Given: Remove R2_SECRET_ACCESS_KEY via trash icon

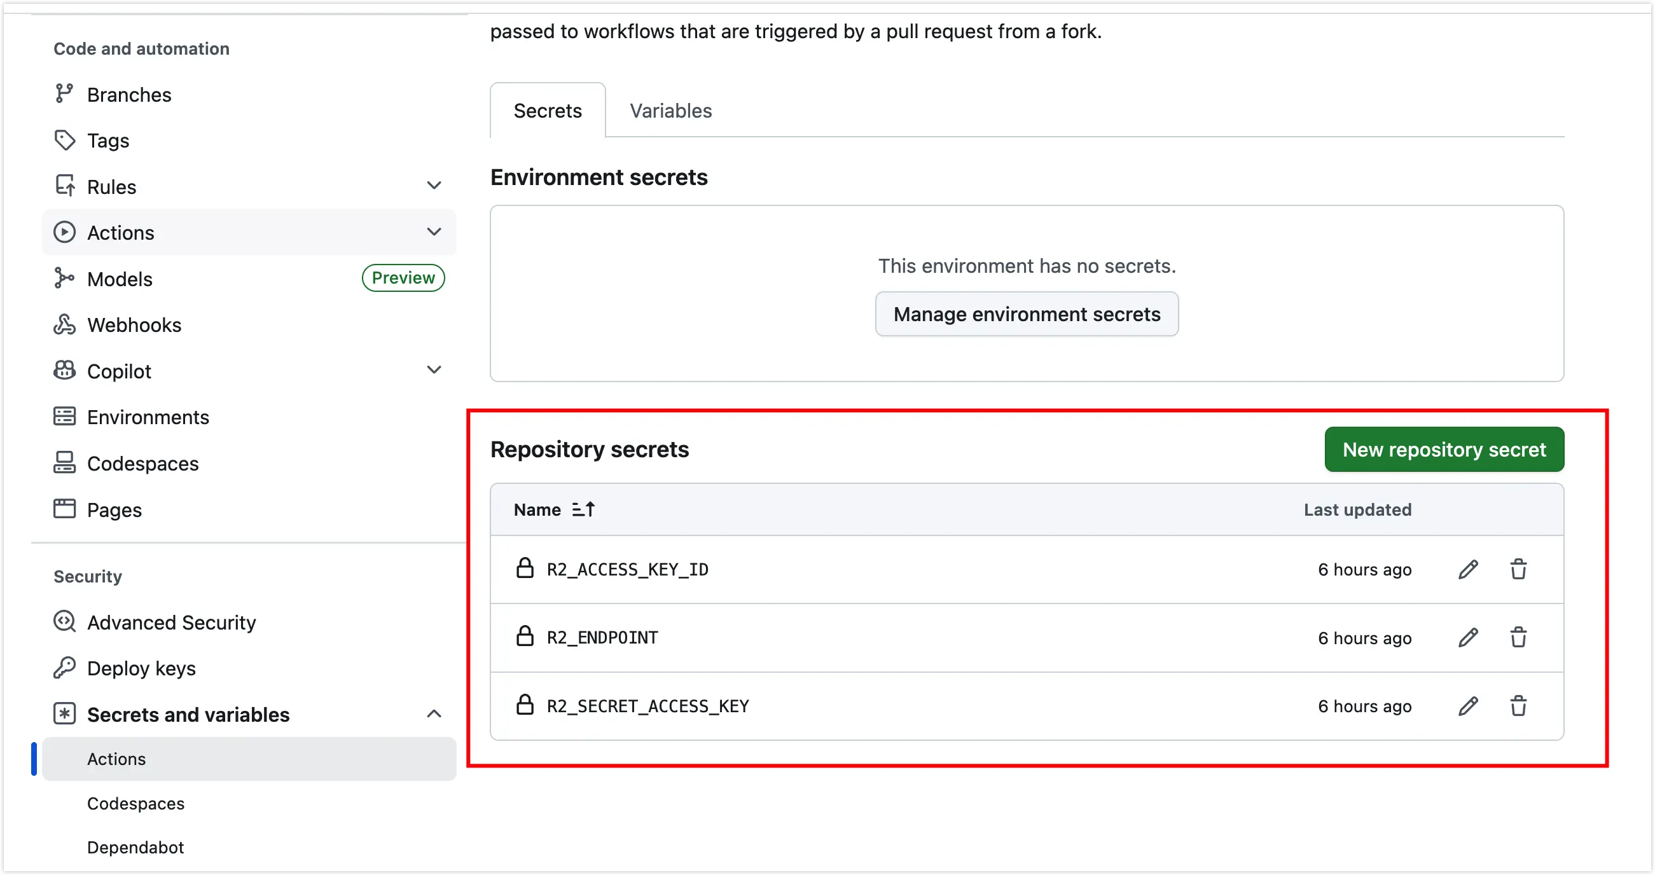Looking at the screenshot, I should click(x=1518, y=706).
